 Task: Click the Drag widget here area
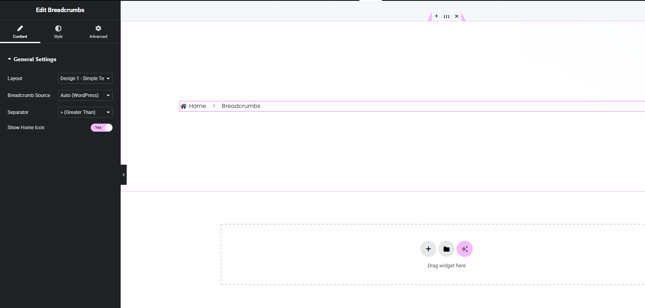447,266
